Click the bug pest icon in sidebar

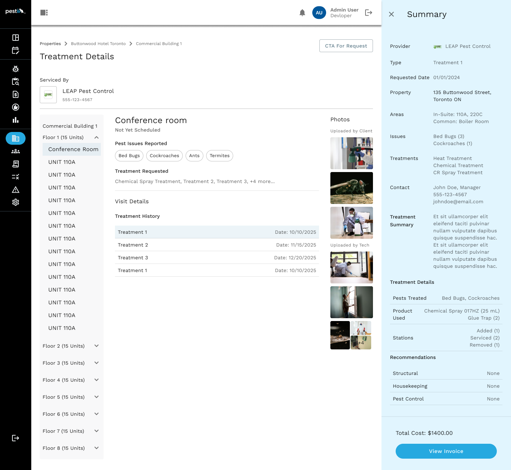tap(16, 69)
